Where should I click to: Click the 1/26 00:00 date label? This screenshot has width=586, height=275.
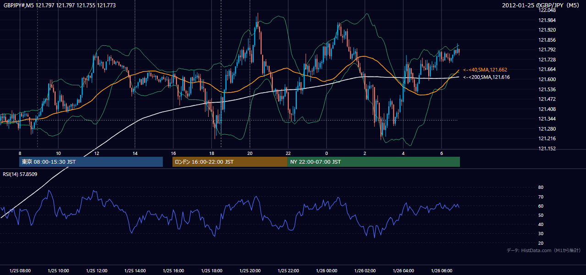(x=326, y=271)
